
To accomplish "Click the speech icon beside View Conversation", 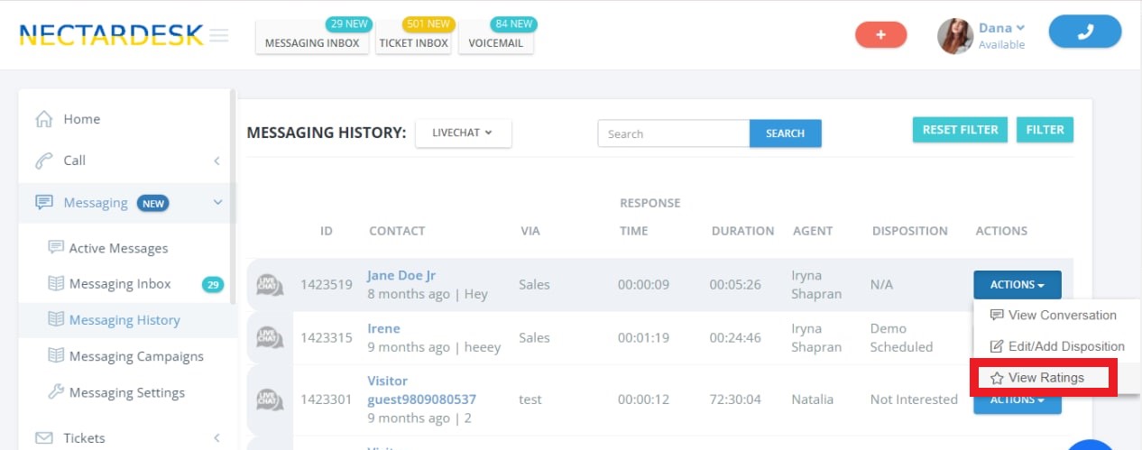I will tap(997, 315).
